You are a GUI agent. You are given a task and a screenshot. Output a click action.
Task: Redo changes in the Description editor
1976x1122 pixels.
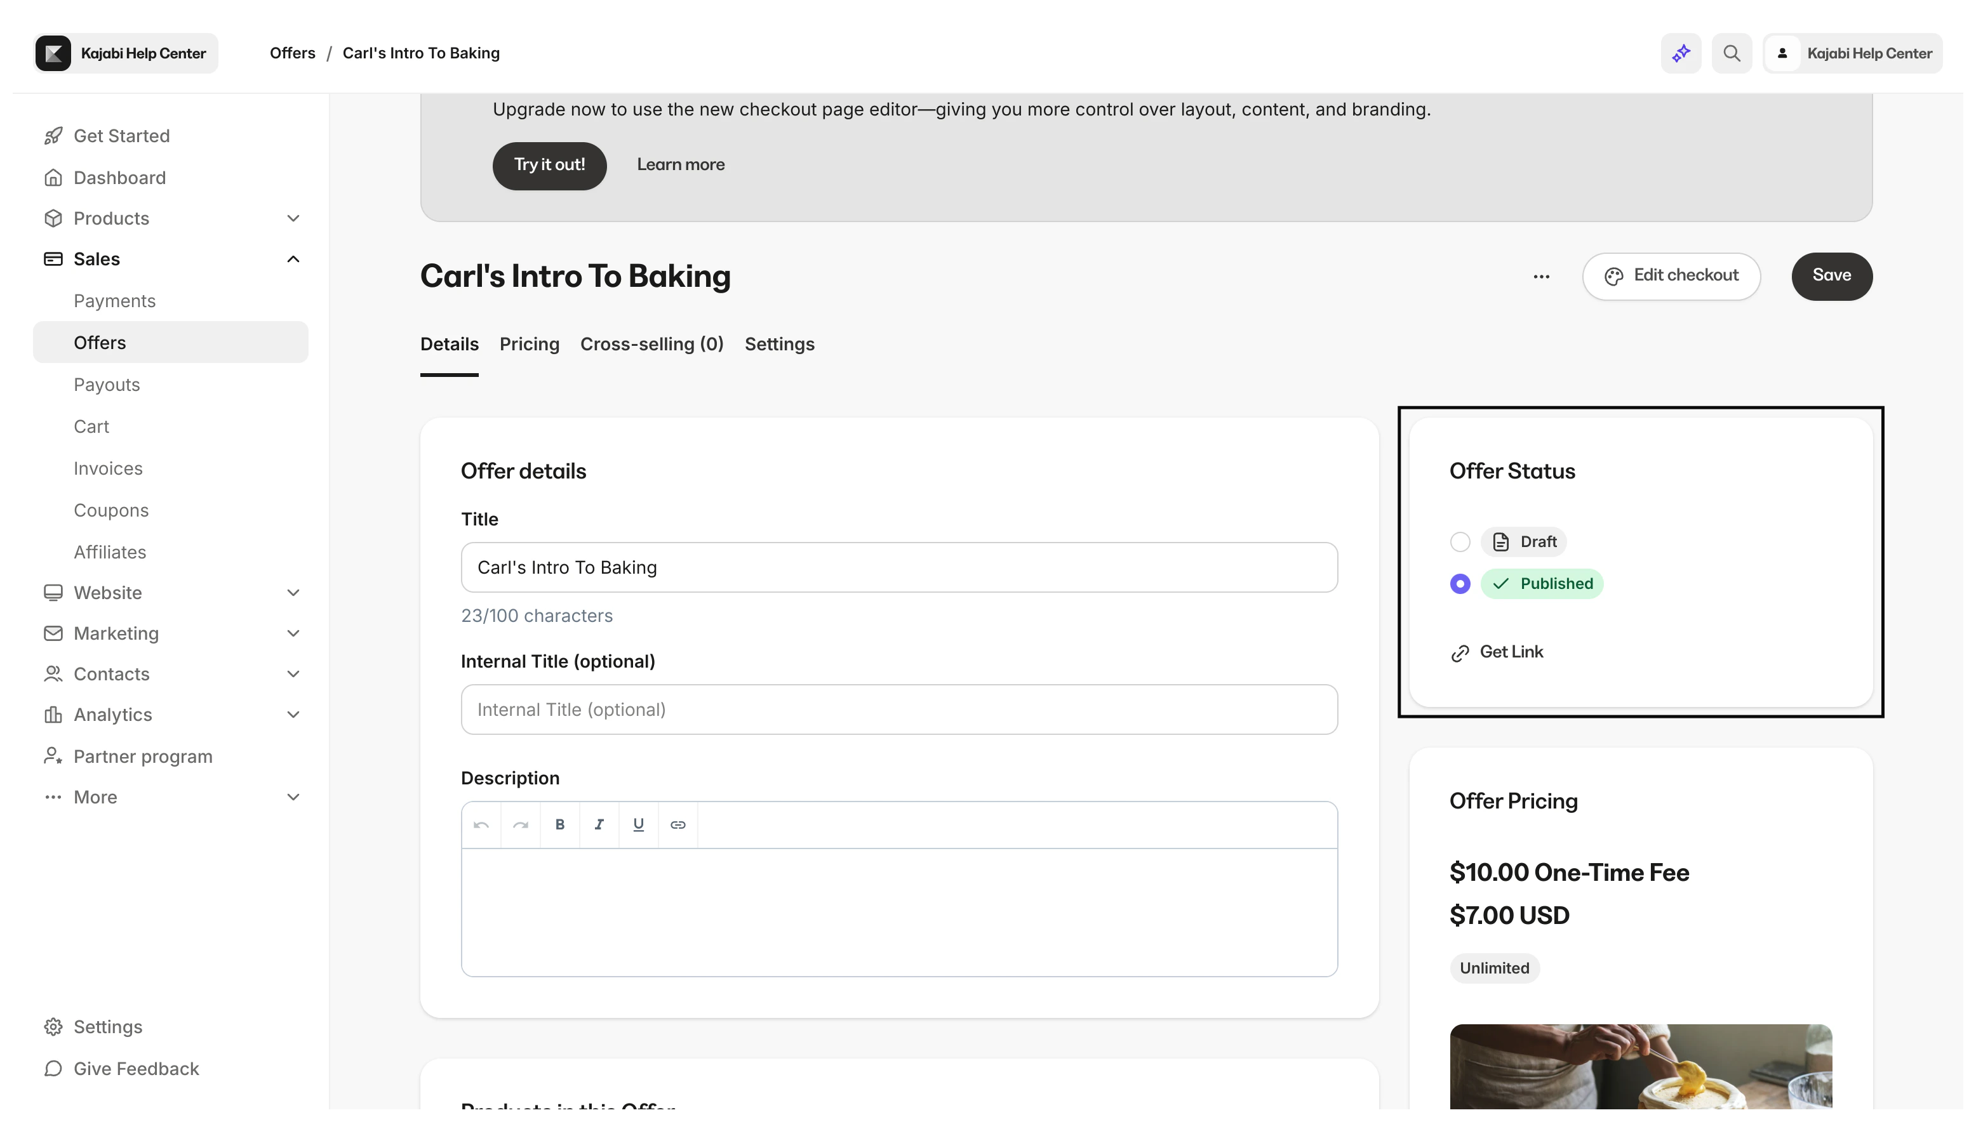pyautogui.click(x=521, y=824)
